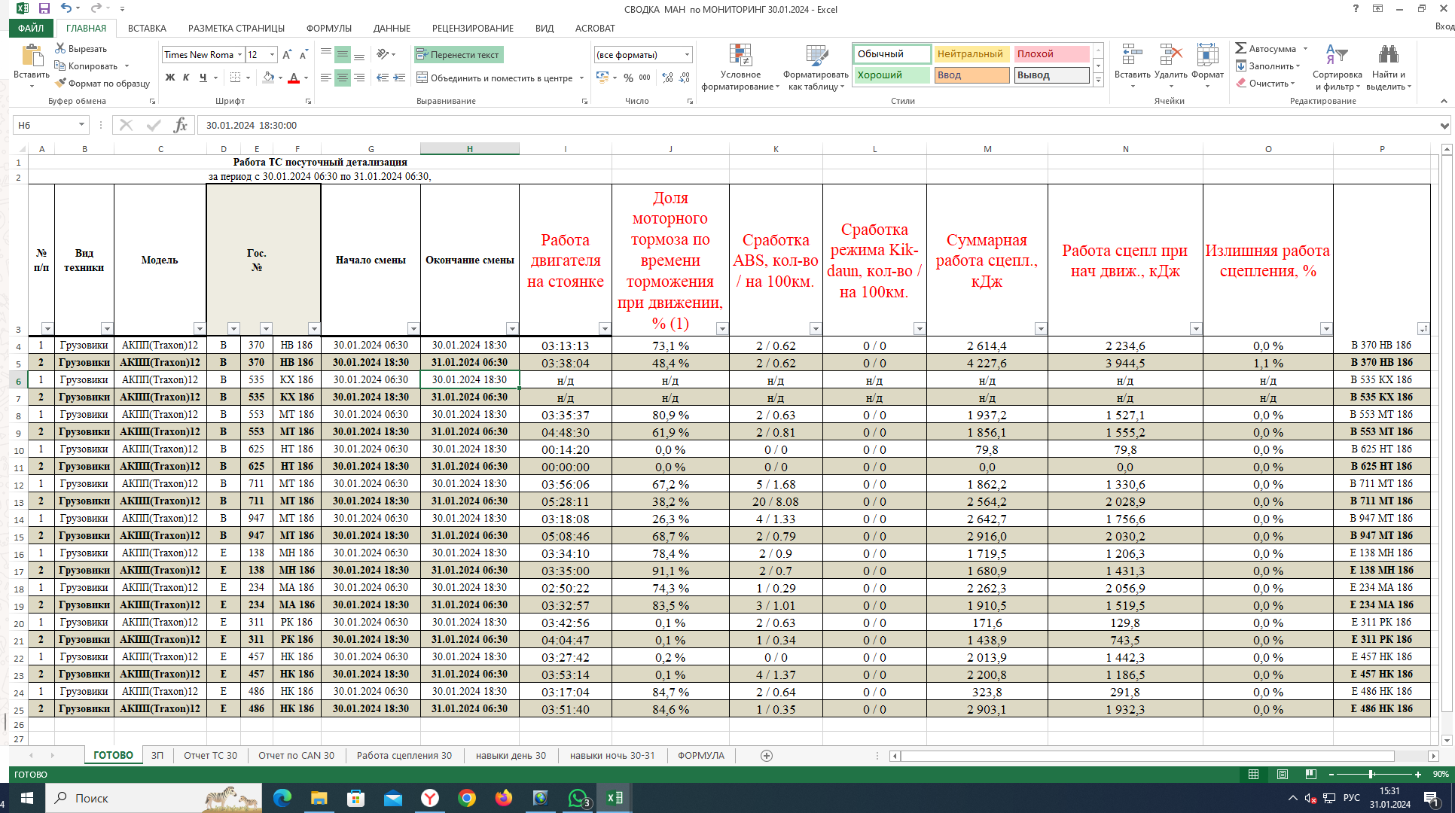Toggle underline (Ч) formatting
This screenshot has height=813, width=1455.
point(203,78)
